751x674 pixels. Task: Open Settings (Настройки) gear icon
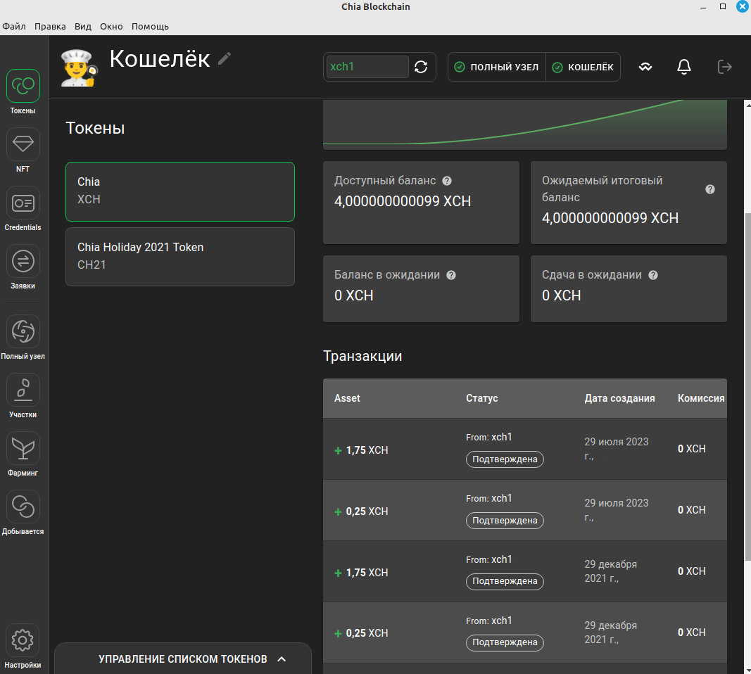(23, 640)
